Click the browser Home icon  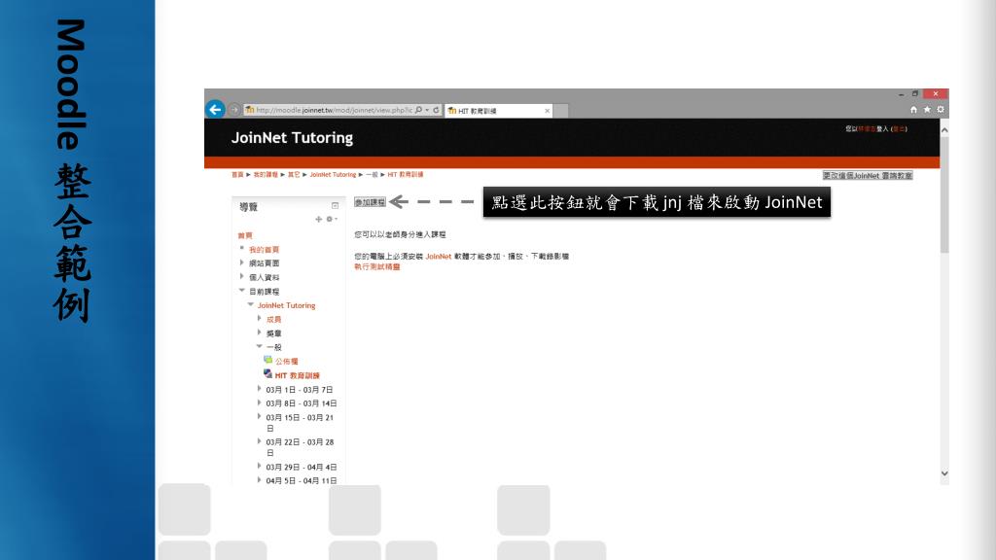(913, 110)
